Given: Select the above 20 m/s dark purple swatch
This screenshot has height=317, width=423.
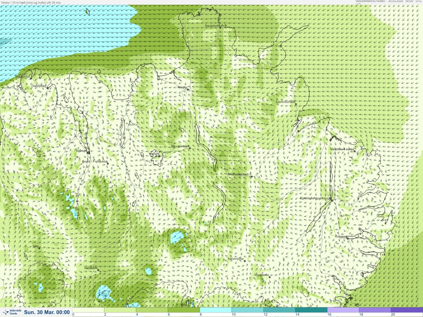Looking at the screenshot, I should point(407,310).
